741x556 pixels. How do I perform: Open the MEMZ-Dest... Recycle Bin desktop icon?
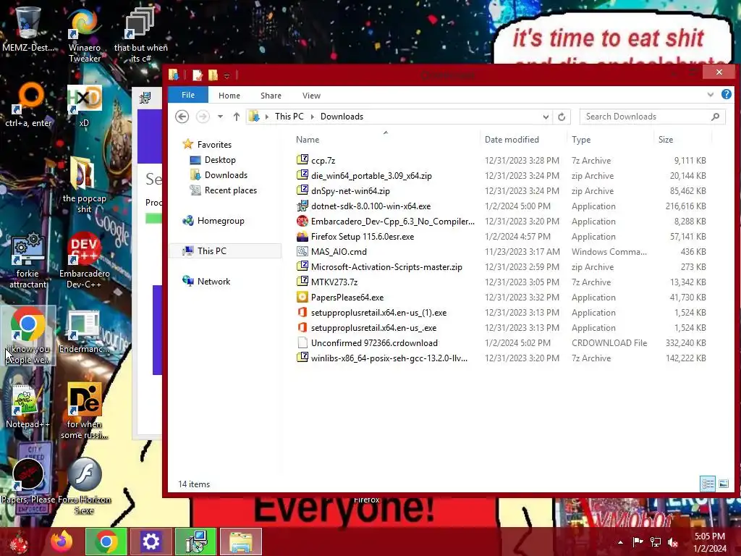(x=27, y=28)
